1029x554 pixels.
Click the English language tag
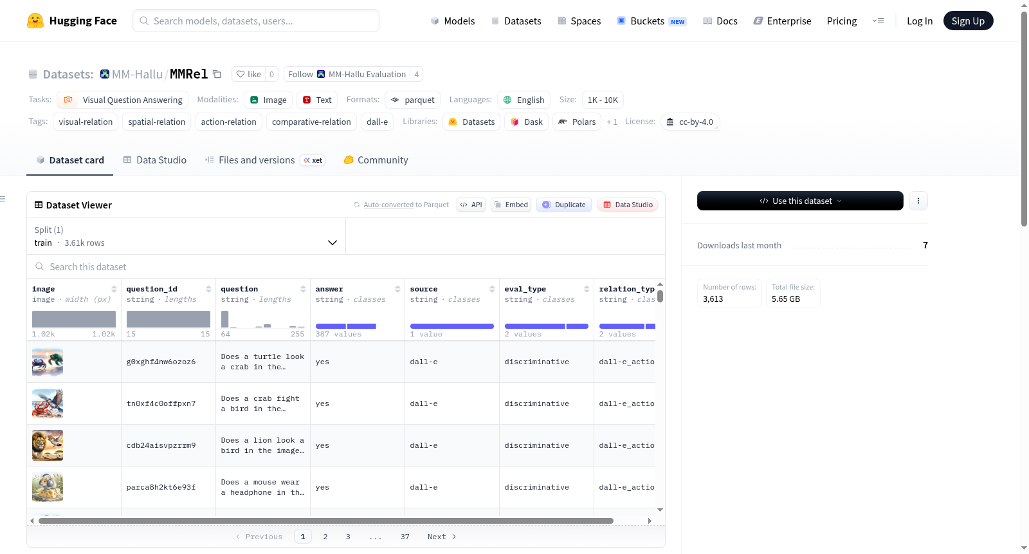tap(524, 100)
